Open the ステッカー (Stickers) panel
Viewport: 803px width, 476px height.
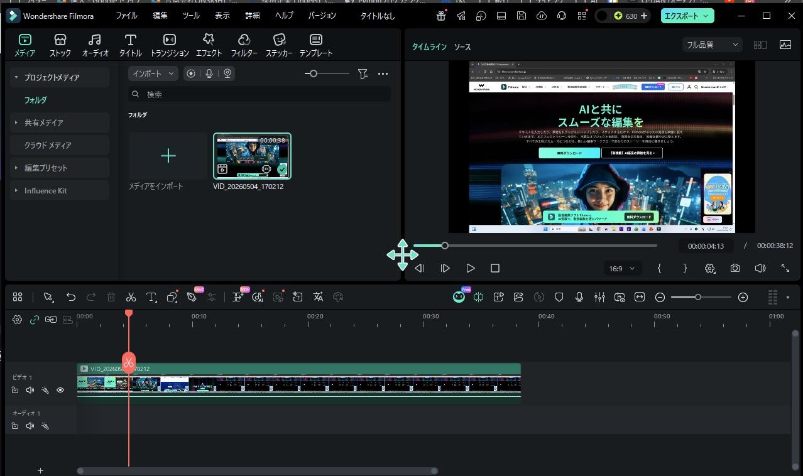[279, 46]
